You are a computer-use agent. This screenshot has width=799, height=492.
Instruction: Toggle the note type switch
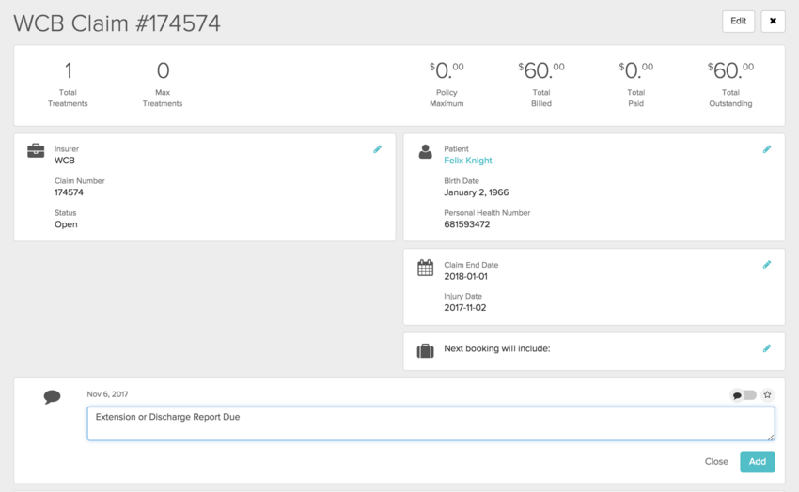[744, 395]
